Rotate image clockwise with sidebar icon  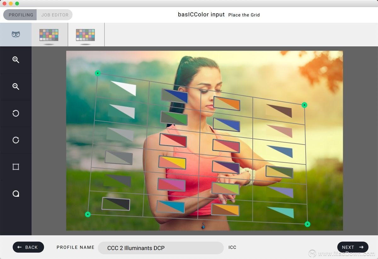(16, 140)
